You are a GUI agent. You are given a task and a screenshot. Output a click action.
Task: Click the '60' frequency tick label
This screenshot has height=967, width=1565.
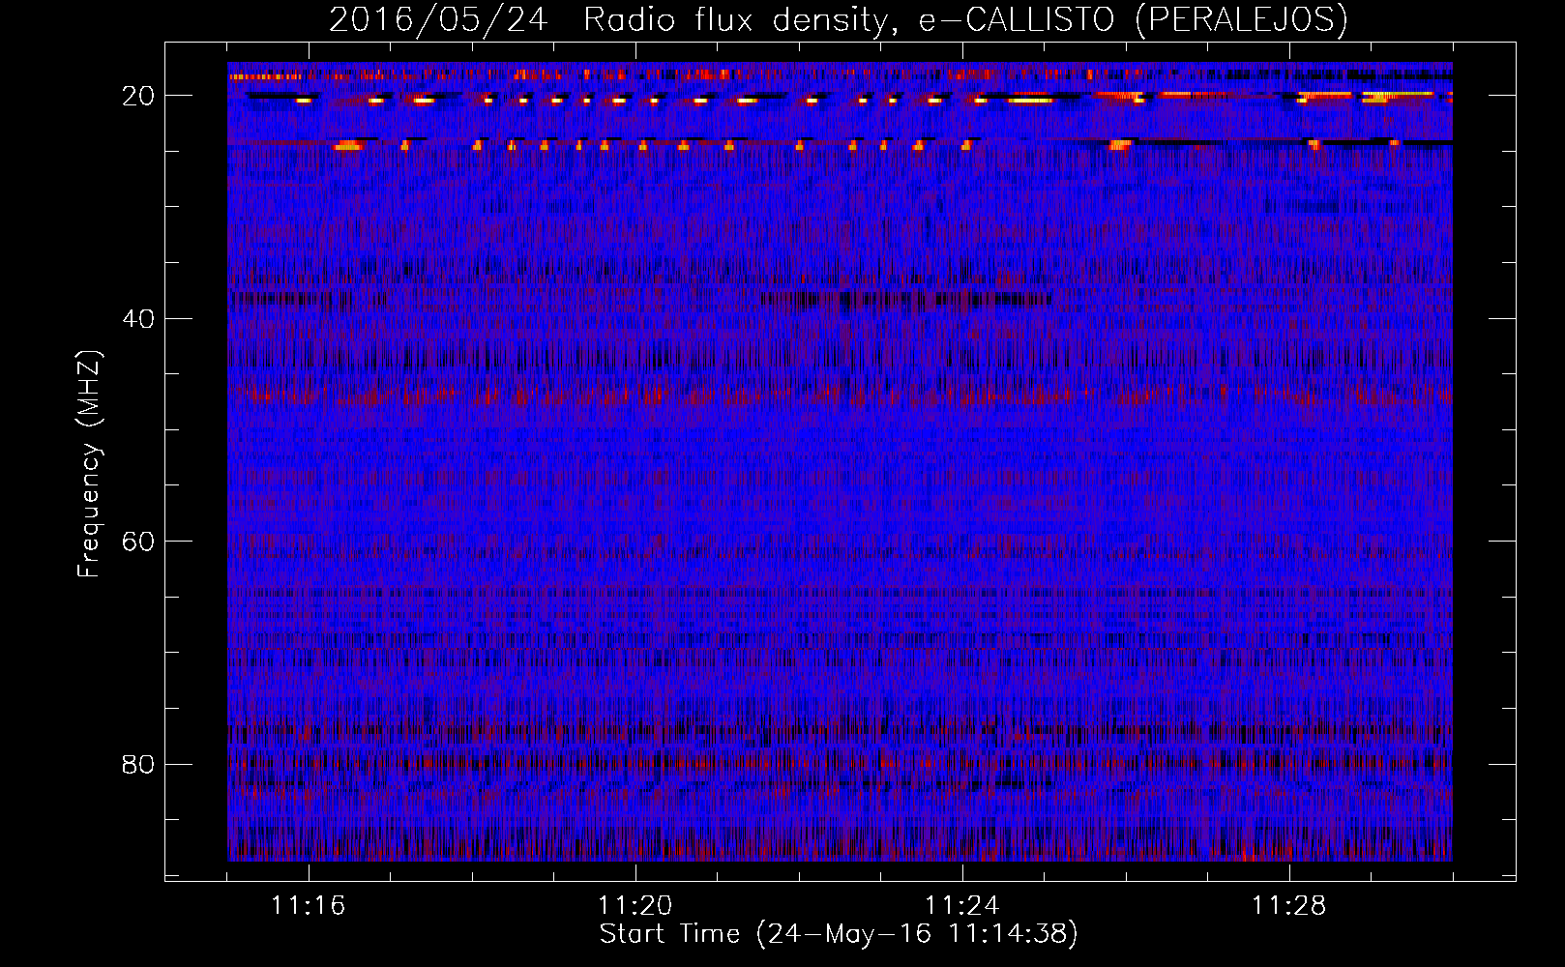(139, 542)
